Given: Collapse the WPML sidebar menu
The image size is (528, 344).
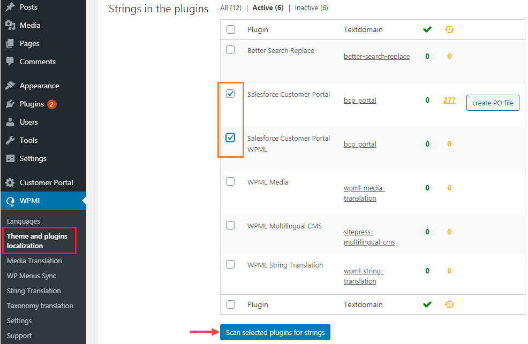Looking at the screenshot, I should pos(31,201).
